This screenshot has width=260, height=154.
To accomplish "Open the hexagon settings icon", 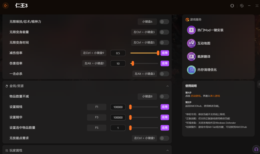I will [242, 6].
